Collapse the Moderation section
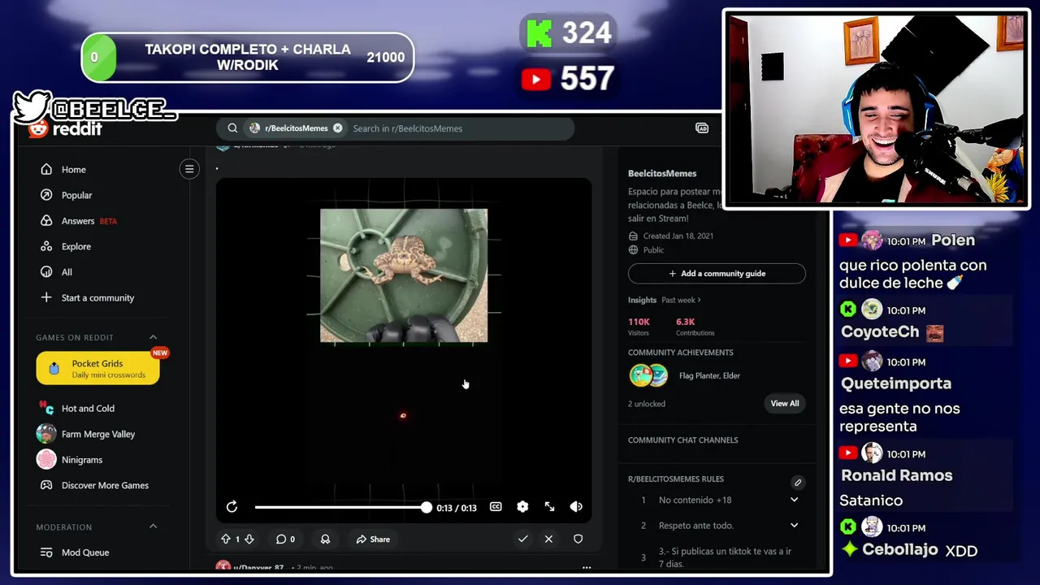 [153, 526]
